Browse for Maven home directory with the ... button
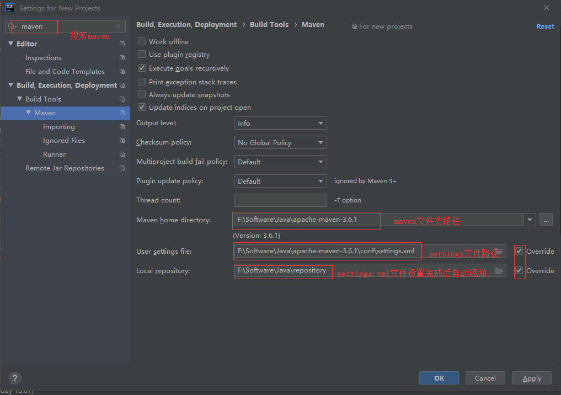Viewport: 561px width, 395px height. pos(546,220)
